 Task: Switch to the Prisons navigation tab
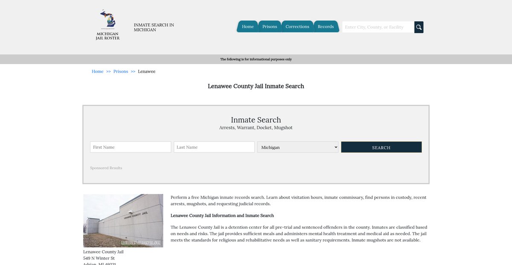pyautogui.click(x=270, y=26)
